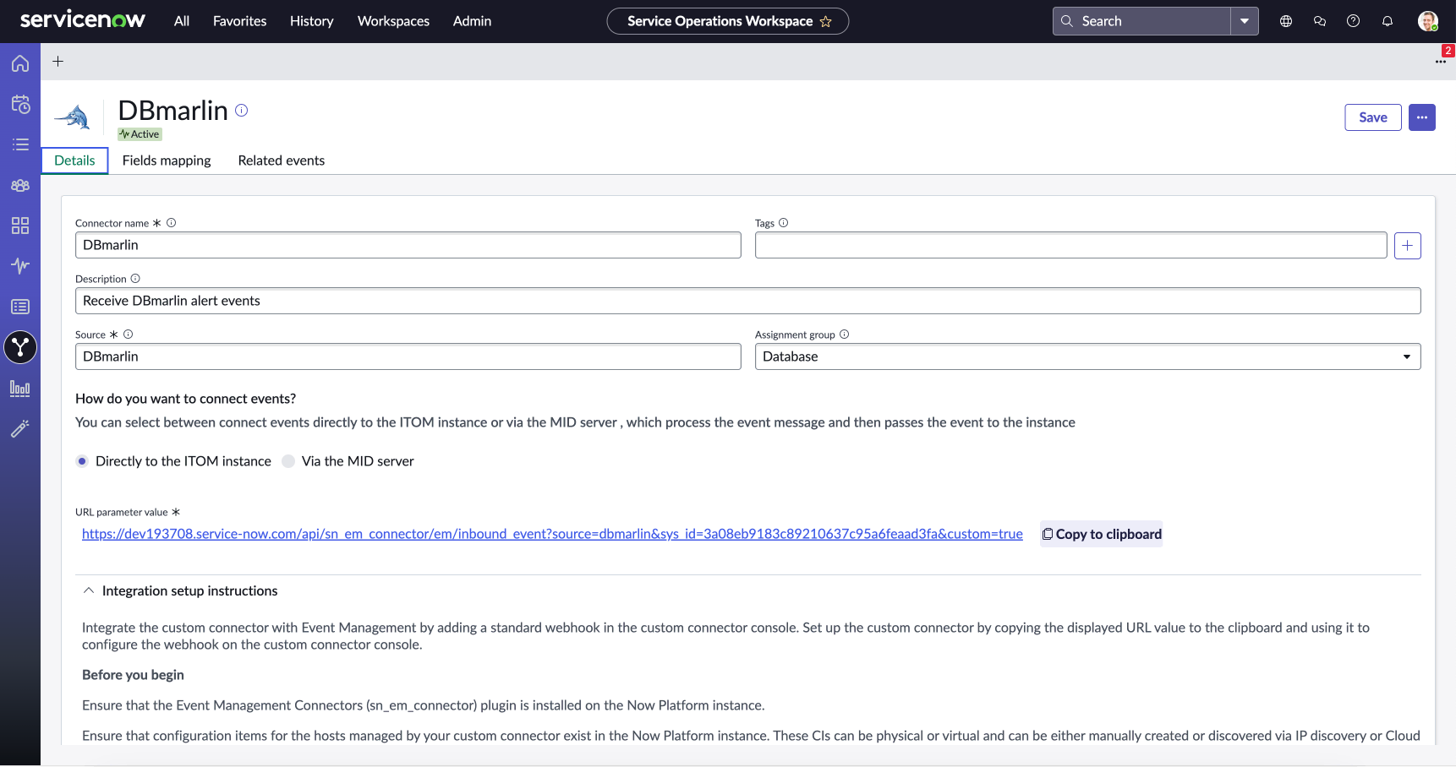This screenshot has width=1456, height=767.
Task: Click the Save button
Action: click(1373, 117)
